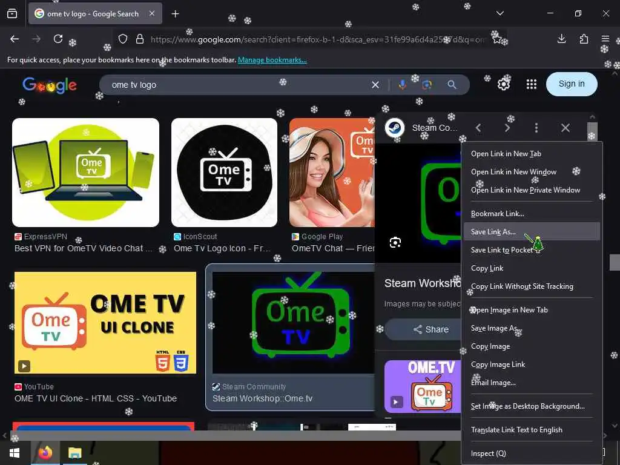Image resolution: width=620 pixels, height=465 pixels.
Task: Choose Open Image in New Tab
Action: (532, 310)
